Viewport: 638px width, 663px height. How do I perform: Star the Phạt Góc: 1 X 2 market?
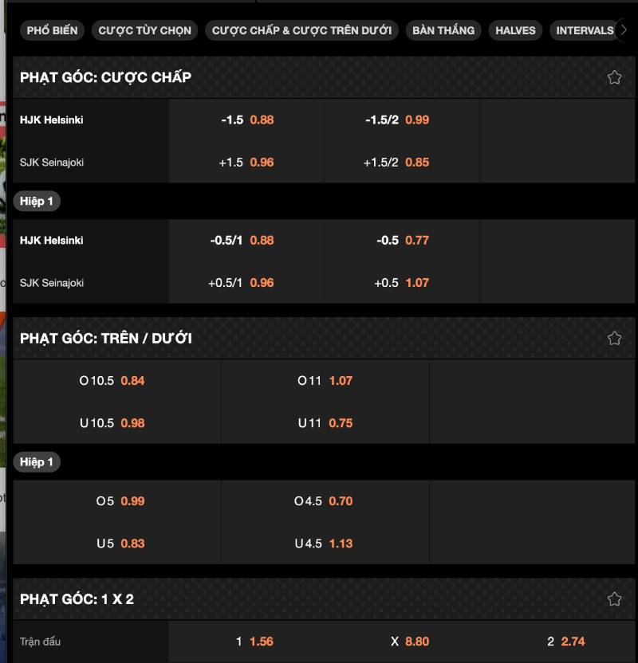pyautogui.click(x=614, y=598)
